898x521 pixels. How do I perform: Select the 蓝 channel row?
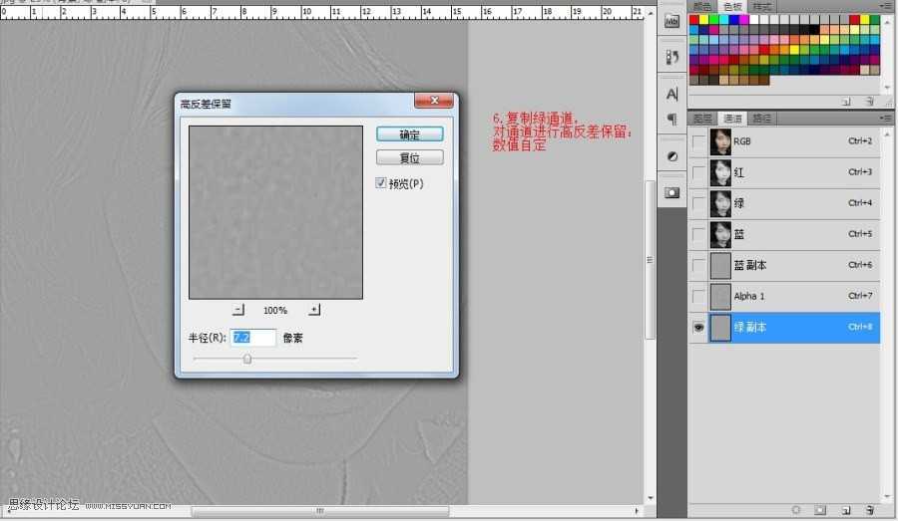click(784, 234)
